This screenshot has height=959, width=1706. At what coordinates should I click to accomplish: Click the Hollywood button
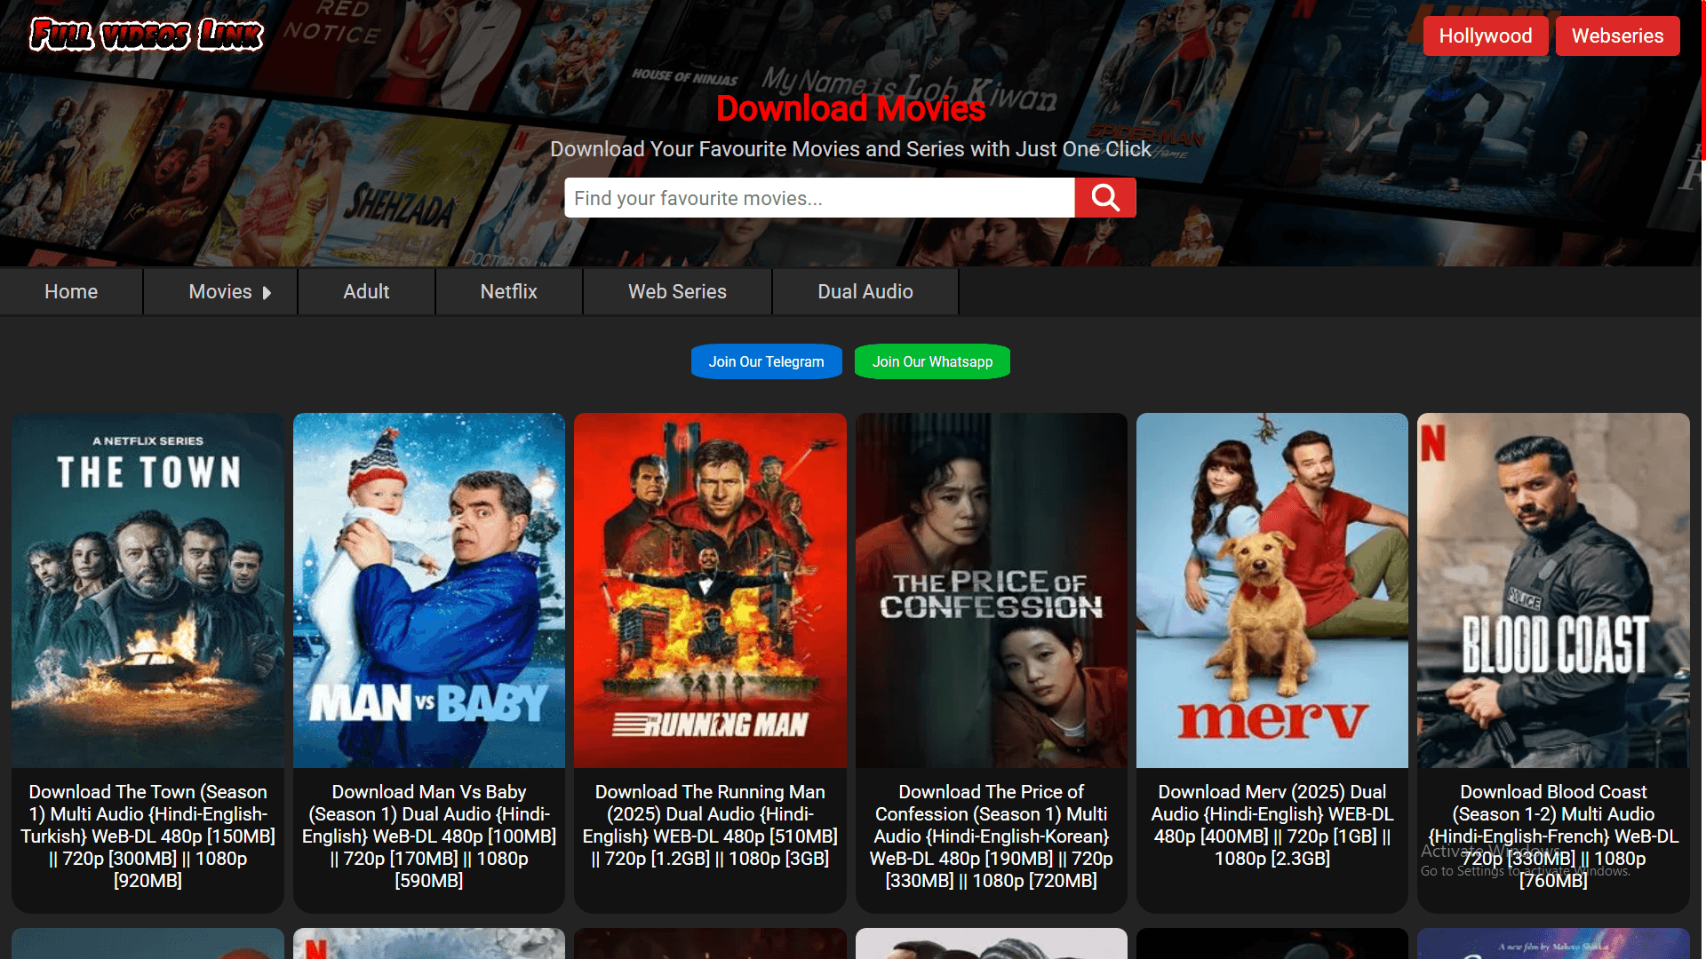[1486, 36]
